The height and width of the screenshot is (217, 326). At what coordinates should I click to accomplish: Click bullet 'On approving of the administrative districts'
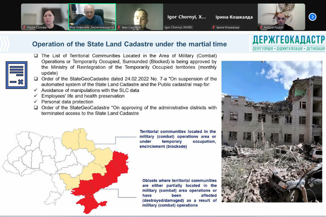click(129, 110)
